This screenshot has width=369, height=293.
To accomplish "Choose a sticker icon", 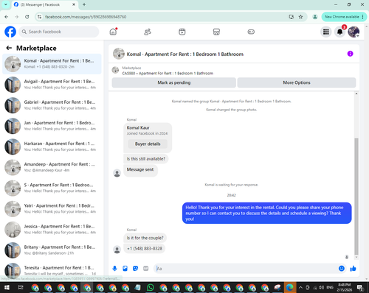I will point(135,269).
